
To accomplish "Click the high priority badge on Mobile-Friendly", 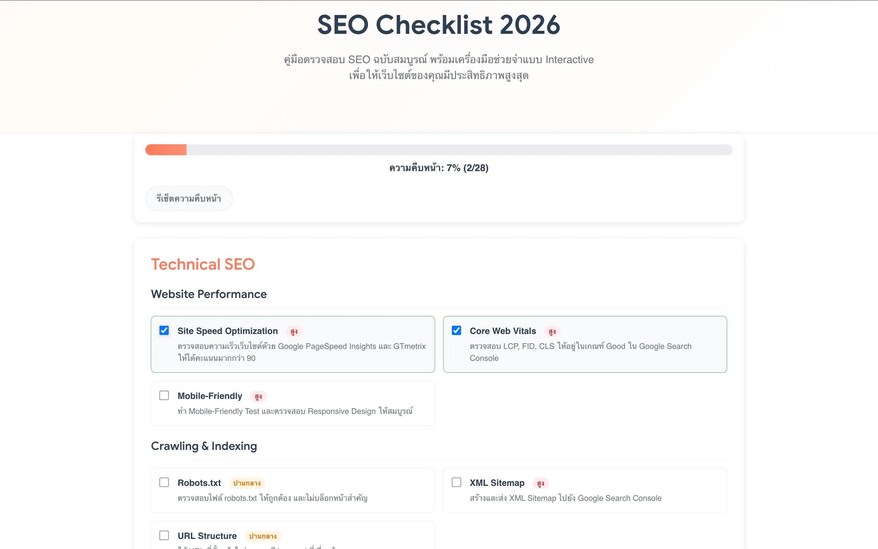I will point(258,396).
